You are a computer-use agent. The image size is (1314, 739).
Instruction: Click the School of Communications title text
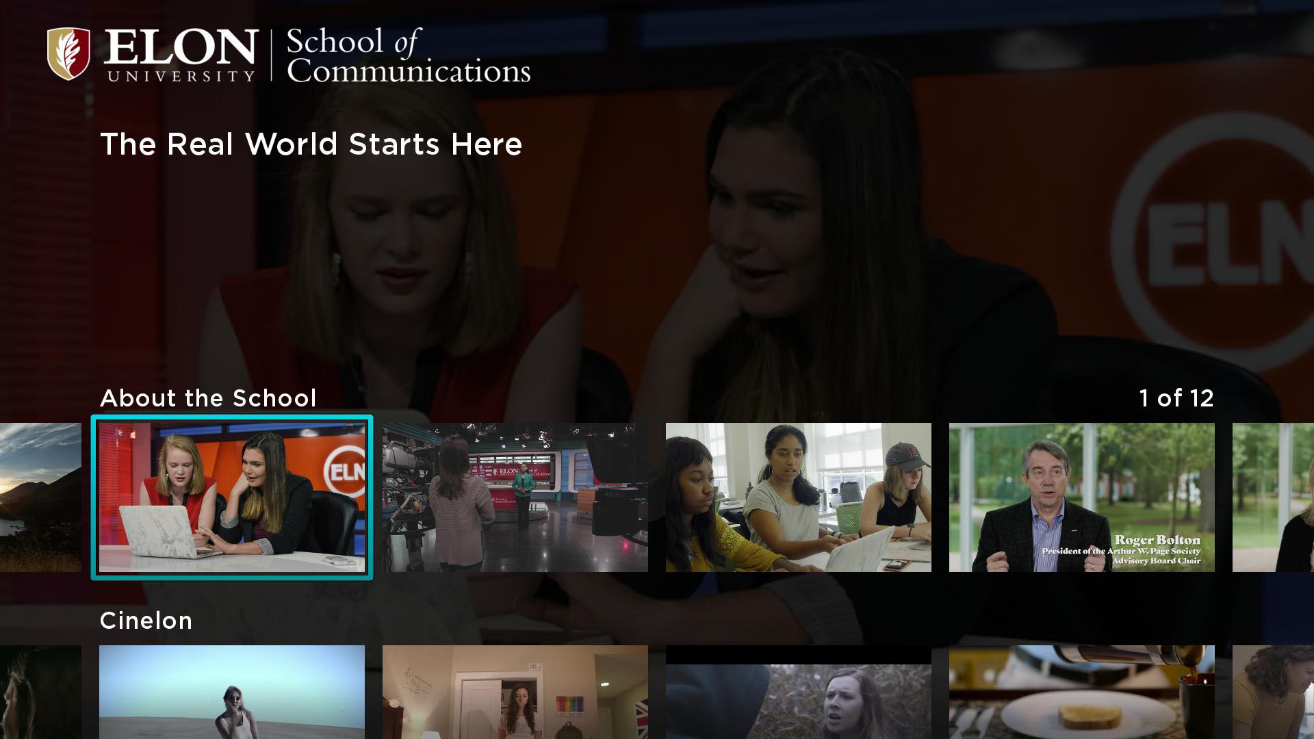click(409, 55)
